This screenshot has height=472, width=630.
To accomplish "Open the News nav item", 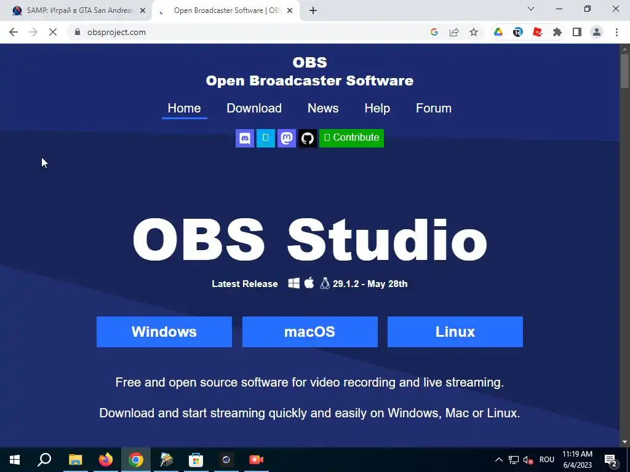I will pyautogui.click(x=323, y=108).
